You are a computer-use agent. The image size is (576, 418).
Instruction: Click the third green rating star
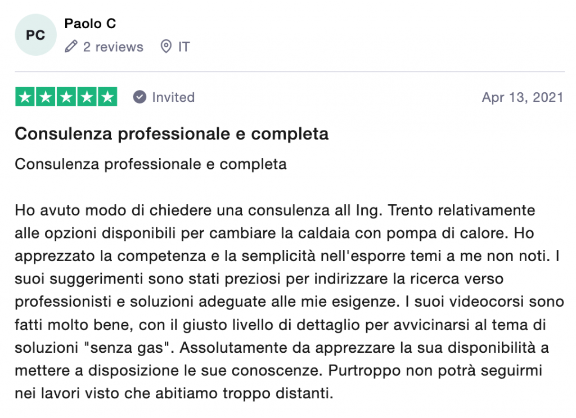(x=66, y=97)
